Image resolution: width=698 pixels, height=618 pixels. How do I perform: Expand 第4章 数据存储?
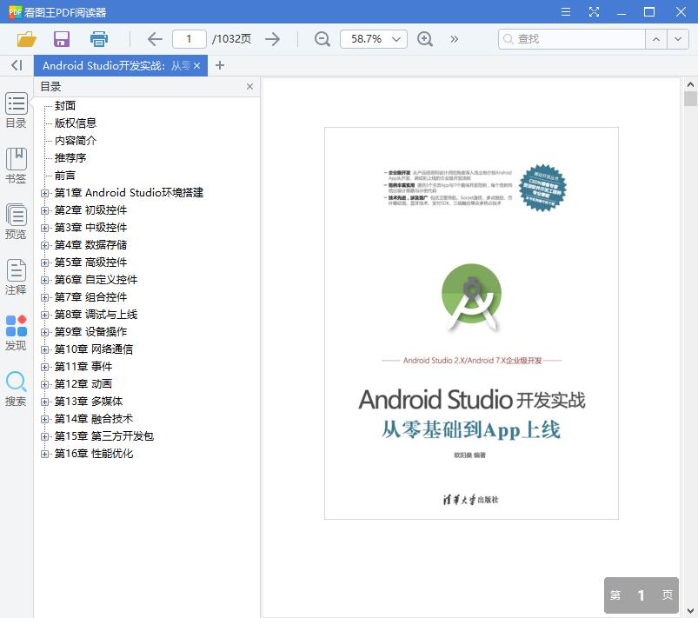coord(44,245)
